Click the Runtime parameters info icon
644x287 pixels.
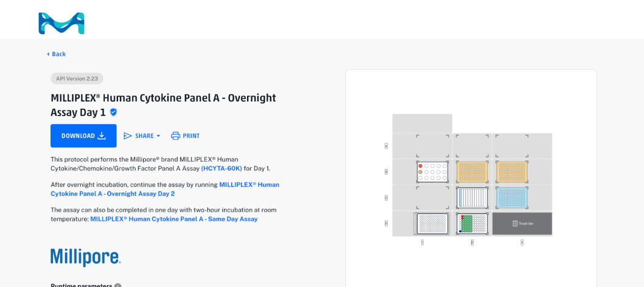(x=117, y=285)
